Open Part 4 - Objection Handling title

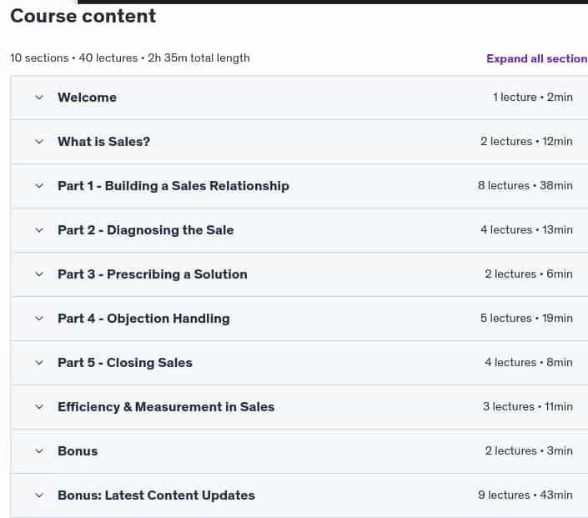click(143, 319)
